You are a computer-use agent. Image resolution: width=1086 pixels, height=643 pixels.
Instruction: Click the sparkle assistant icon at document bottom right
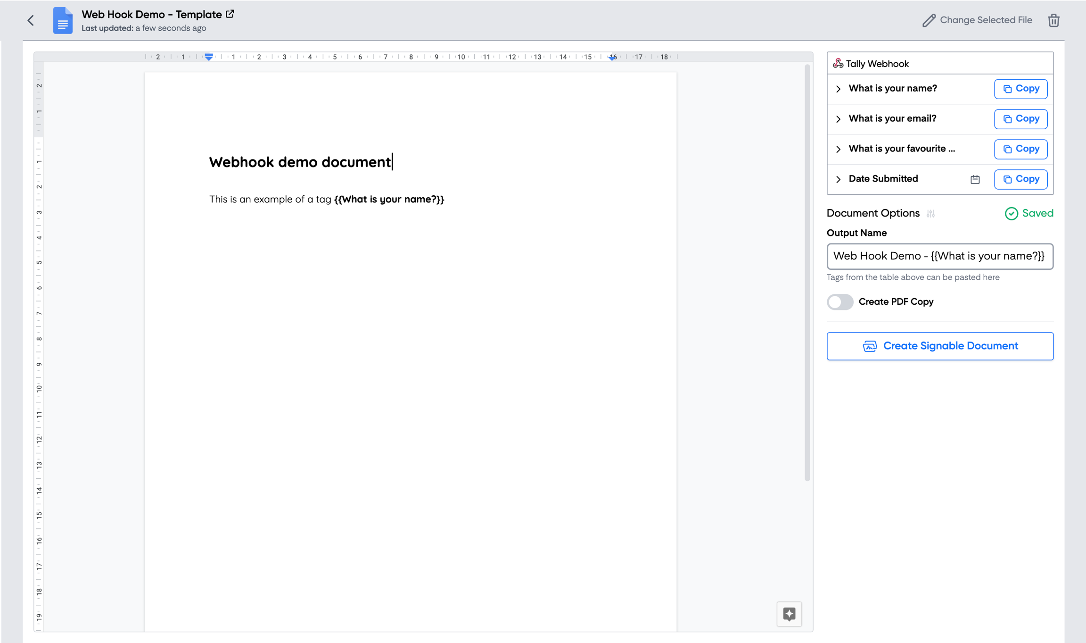tap(789, 614)
